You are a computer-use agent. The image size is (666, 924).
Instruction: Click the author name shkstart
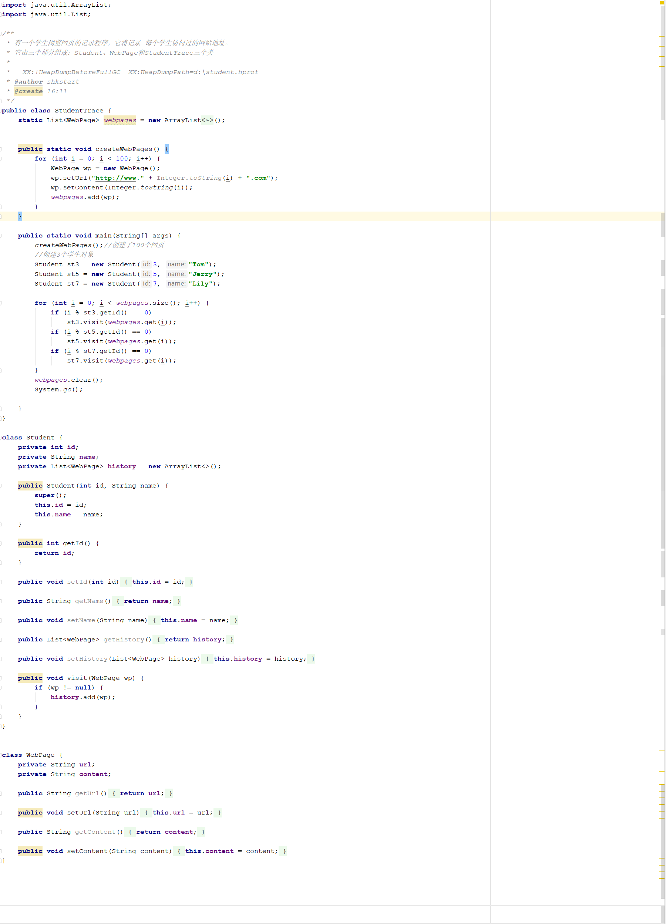point(63,81)
